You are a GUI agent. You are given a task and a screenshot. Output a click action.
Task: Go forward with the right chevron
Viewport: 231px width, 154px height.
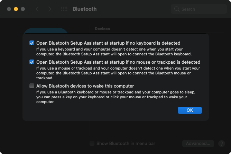(50, 9)
